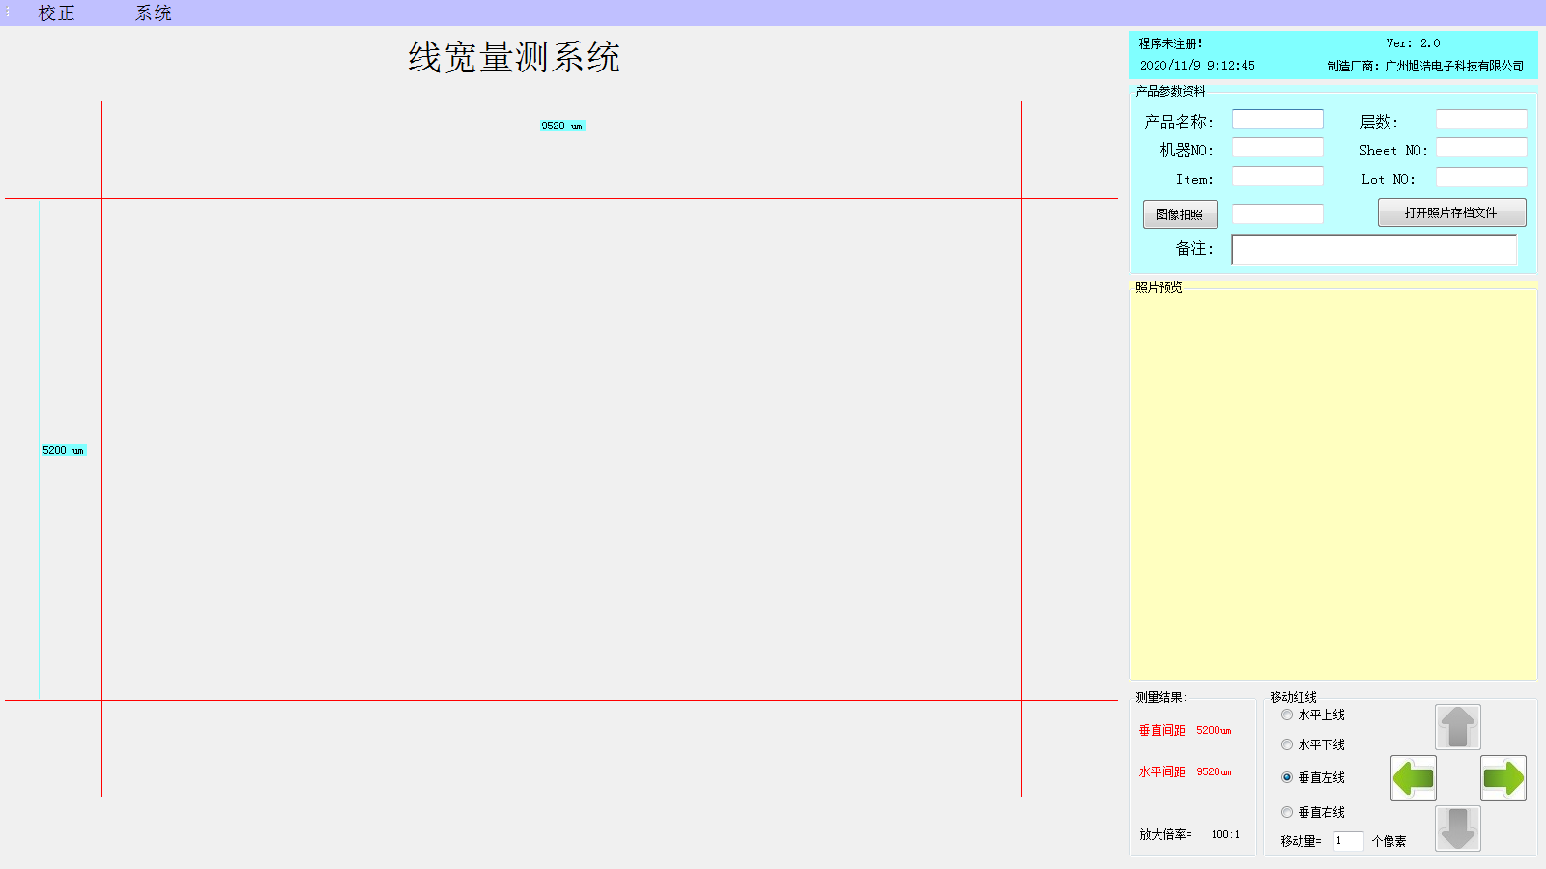The width and height of the screenshot is (1546, 869).
Task: Focus the 层数 text field
Action: click(x=1480, y=120)
